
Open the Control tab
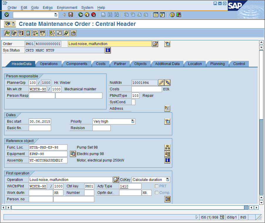click(239, 64)
